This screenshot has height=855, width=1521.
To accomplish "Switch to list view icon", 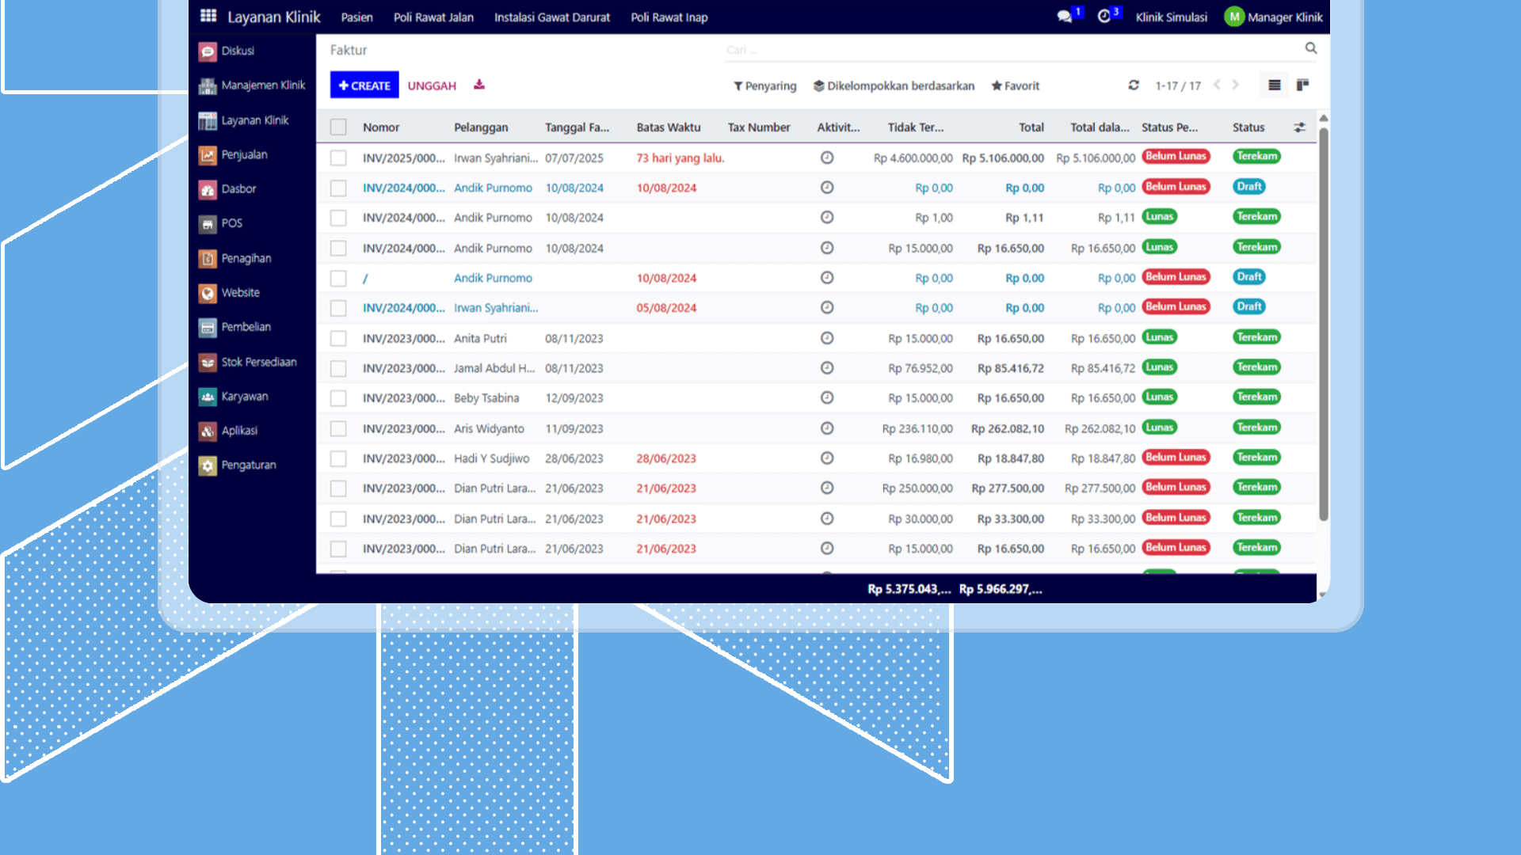I will click(x=1274, y=85).
